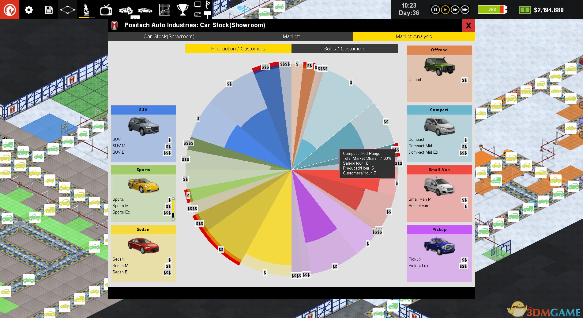Click the small card icon under monitor
Image resolution: width=583 pixels, height=318 pixels.
click(198, 14)
